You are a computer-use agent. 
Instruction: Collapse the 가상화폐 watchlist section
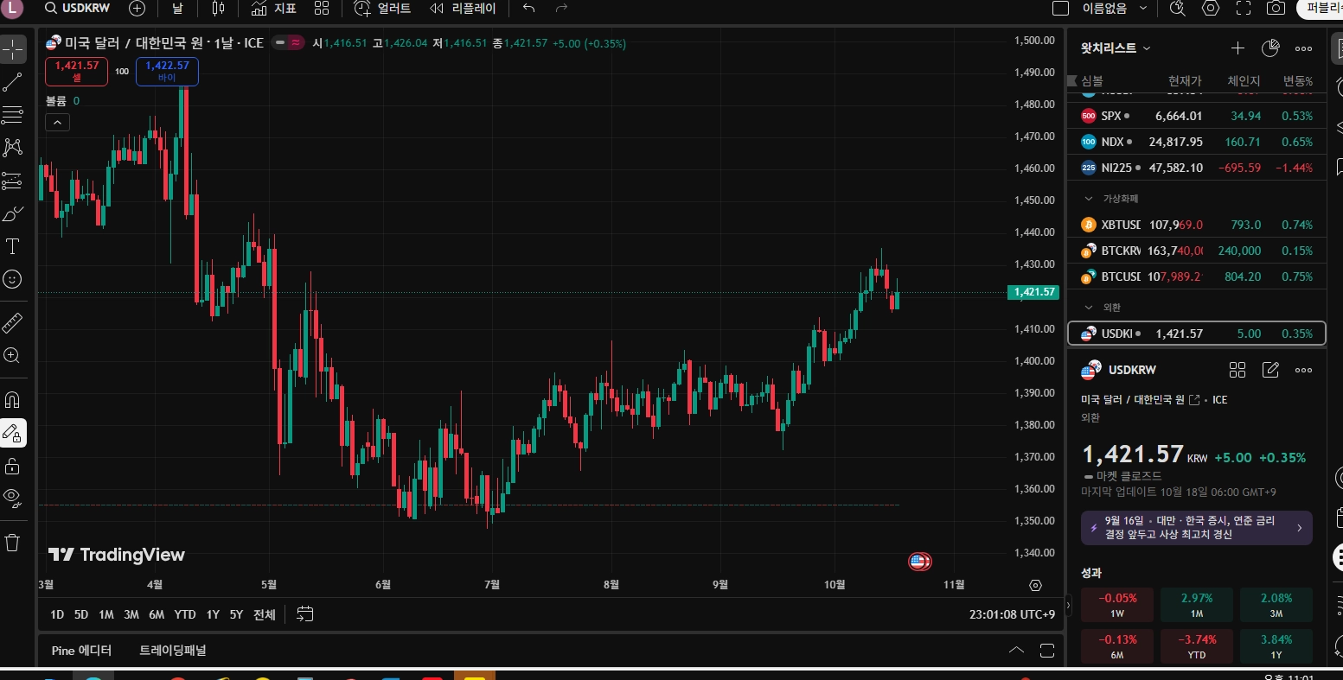click(x=1089, y=199)
